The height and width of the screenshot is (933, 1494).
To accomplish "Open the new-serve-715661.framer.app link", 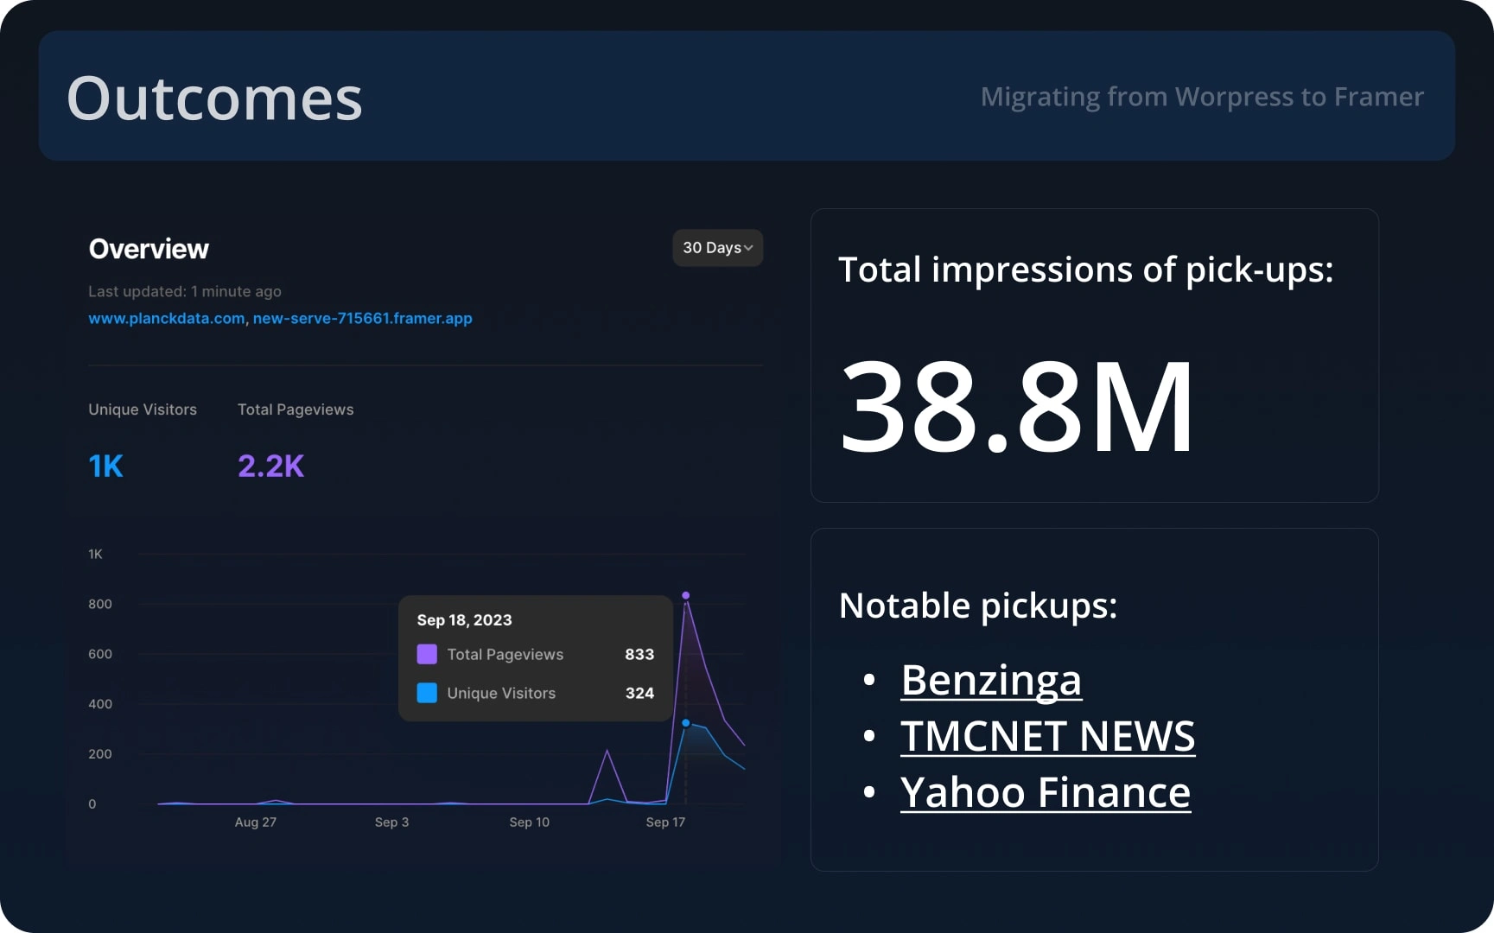I will pos(362,318).
